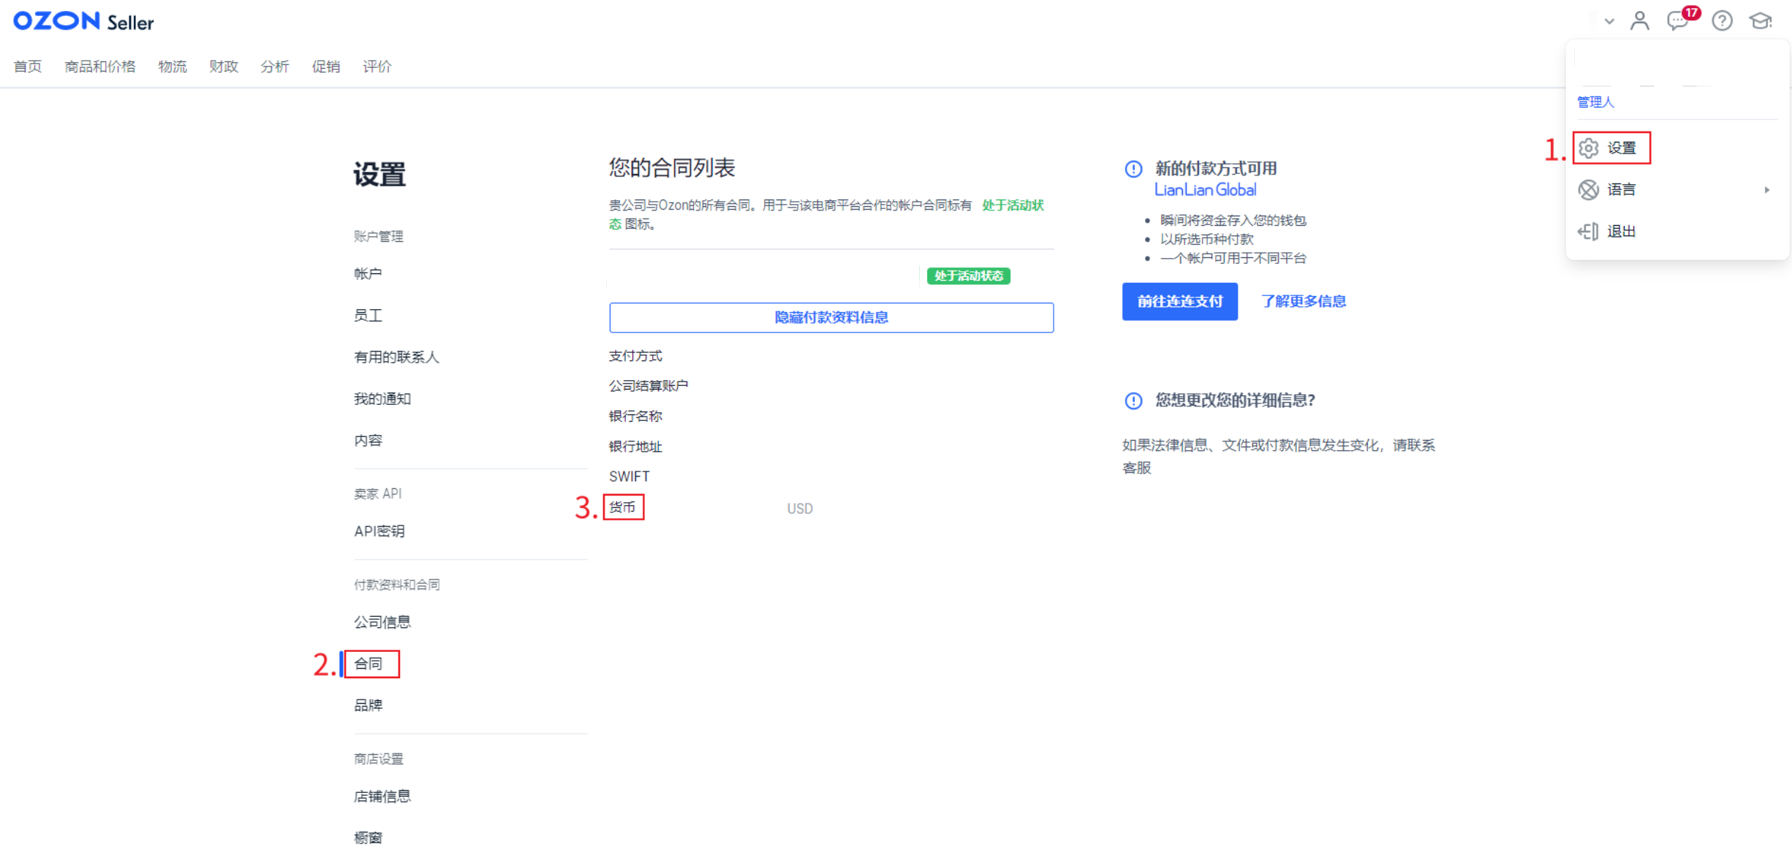
Task: Open the 财政 menu item
Action: 224,67
